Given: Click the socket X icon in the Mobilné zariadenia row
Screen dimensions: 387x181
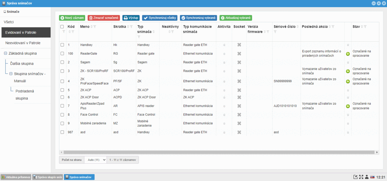Looking at the screenshot, I should pyautogui.click(x=239, y=123).
